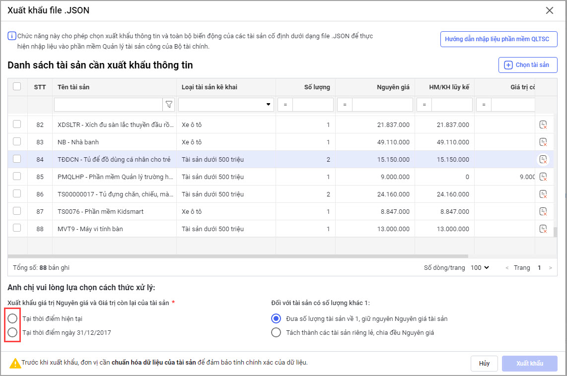Open the Số dòng/trang page size dropdown
Screen dimensions: 567x376
(x=480, y=267)
